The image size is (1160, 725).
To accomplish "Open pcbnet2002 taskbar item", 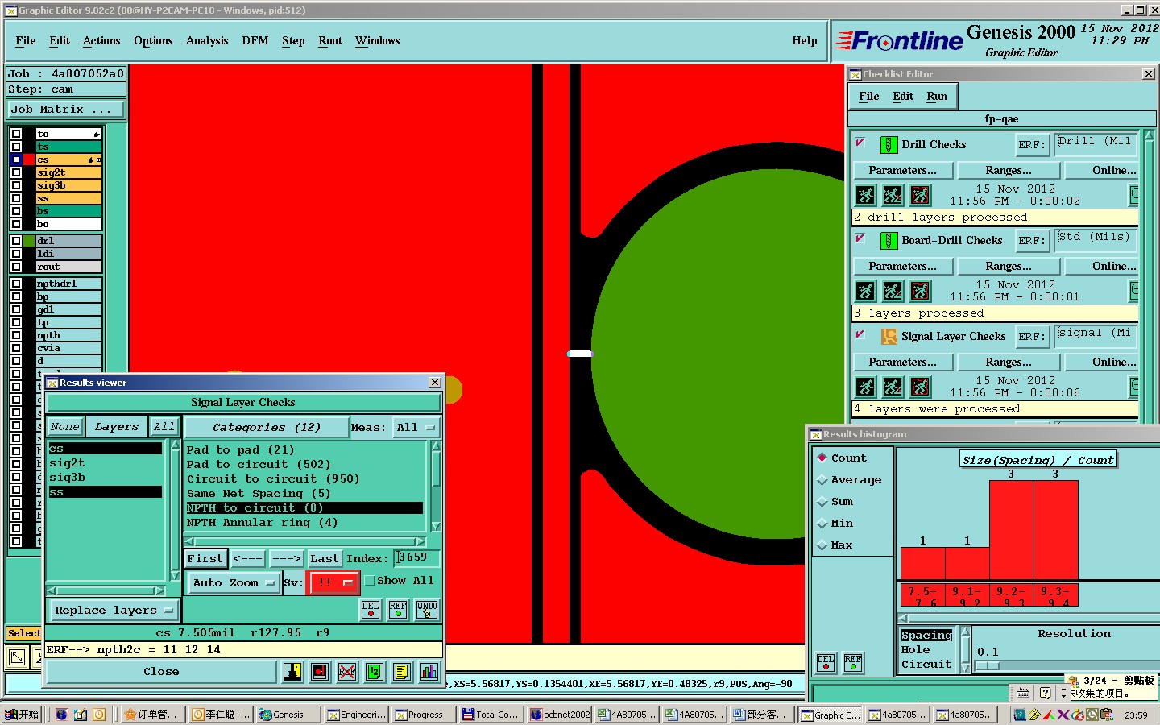I will click(560, 715).
